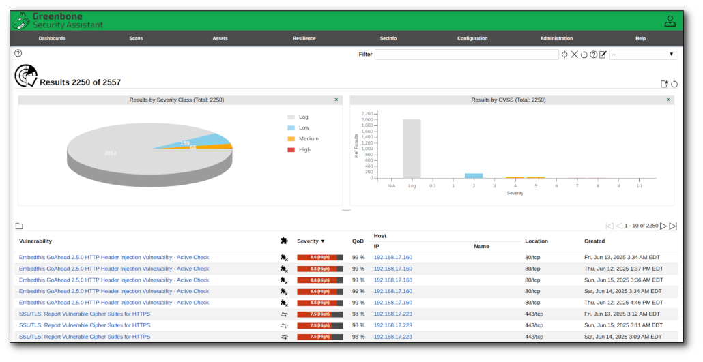Click the page help icon under Dashboards
The width and height of the screenshot is (703, 362).
[x=18, y=53]
